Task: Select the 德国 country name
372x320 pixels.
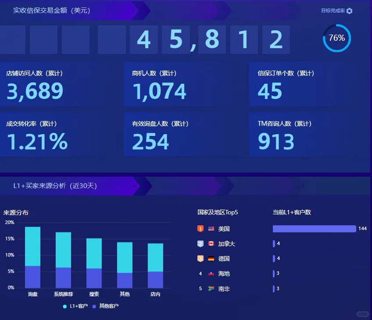Action: [224, 259]
